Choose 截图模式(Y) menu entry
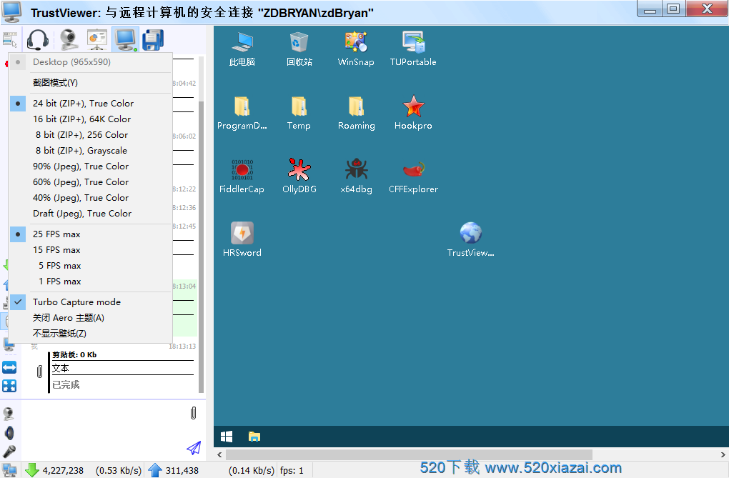 click(x=91, y=83)
